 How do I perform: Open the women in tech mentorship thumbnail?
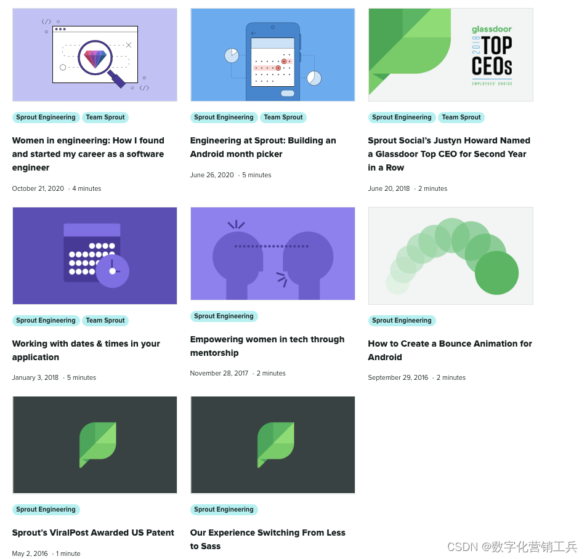point(272,254)
